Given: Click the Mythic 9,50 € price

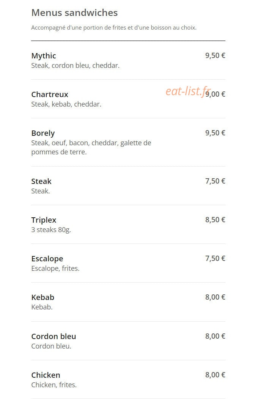Looking at the screenshot, I should coord(215,55).
